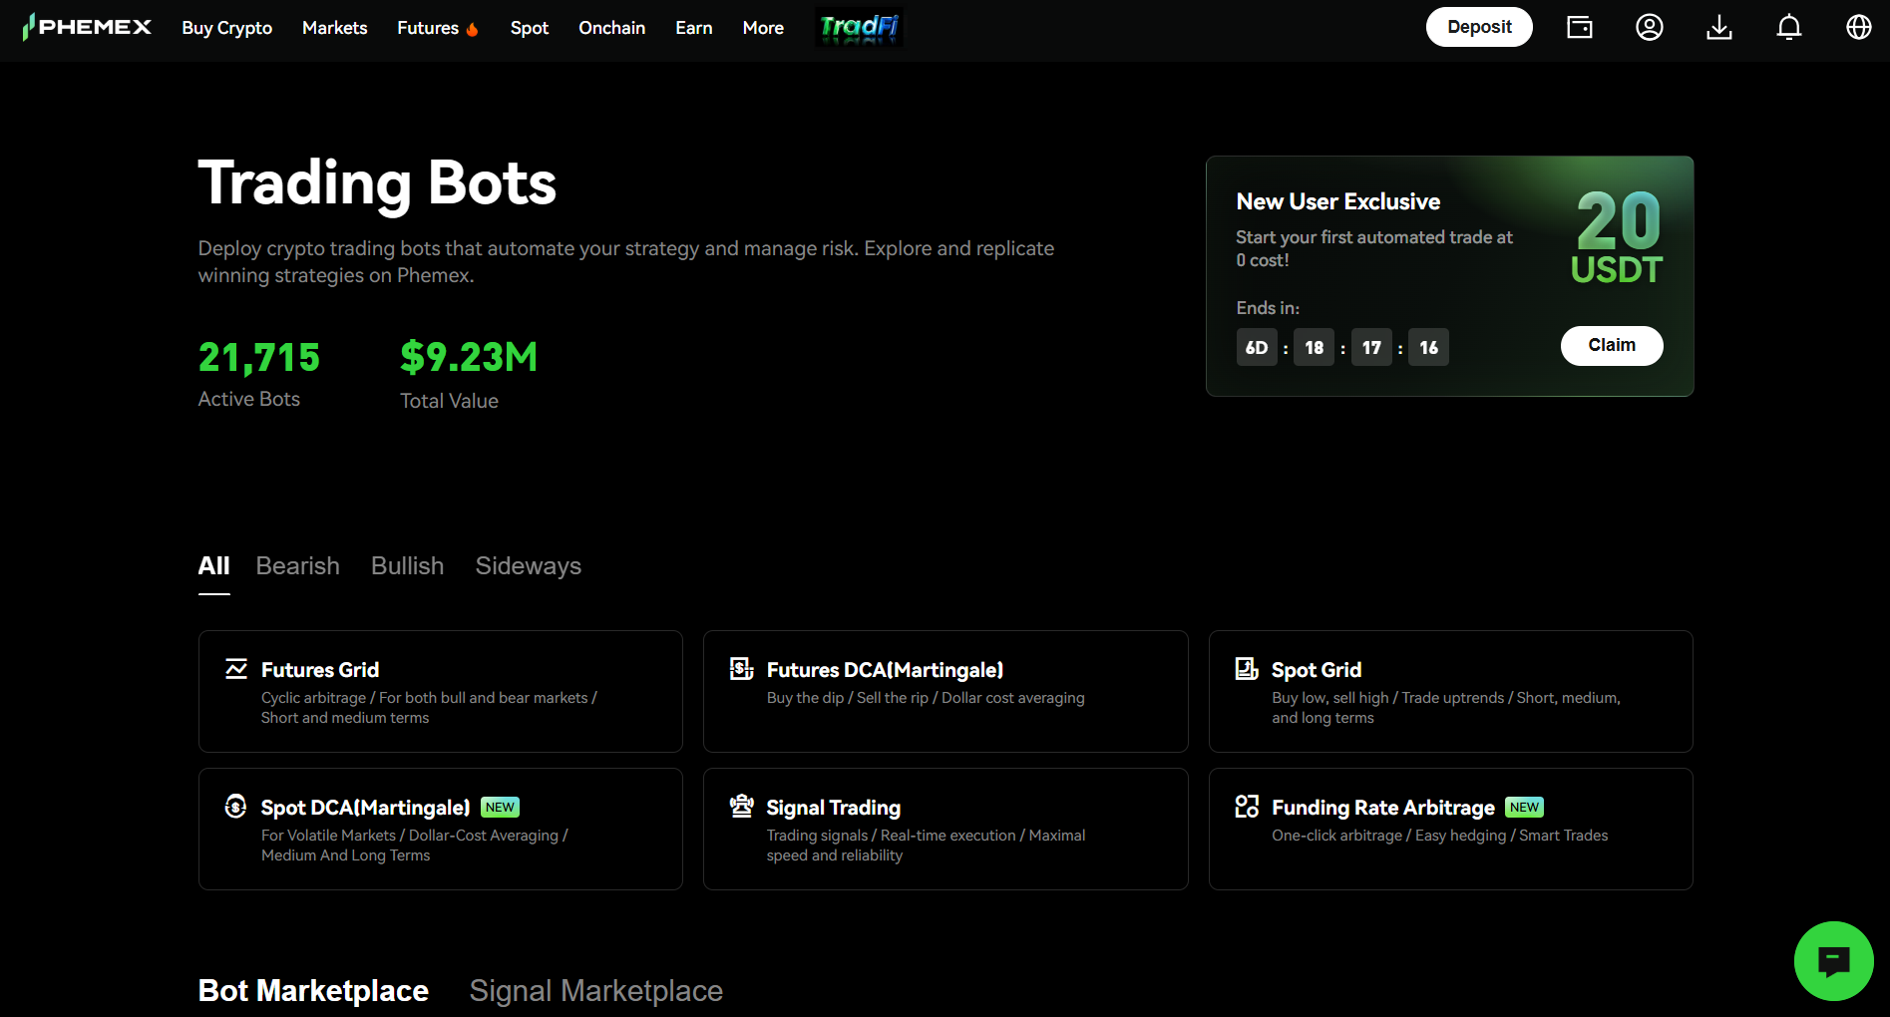The width and height of the screenshot is (1890, 1017).
Task: Select the Bullish tab
Action: [x=408, y=566]
